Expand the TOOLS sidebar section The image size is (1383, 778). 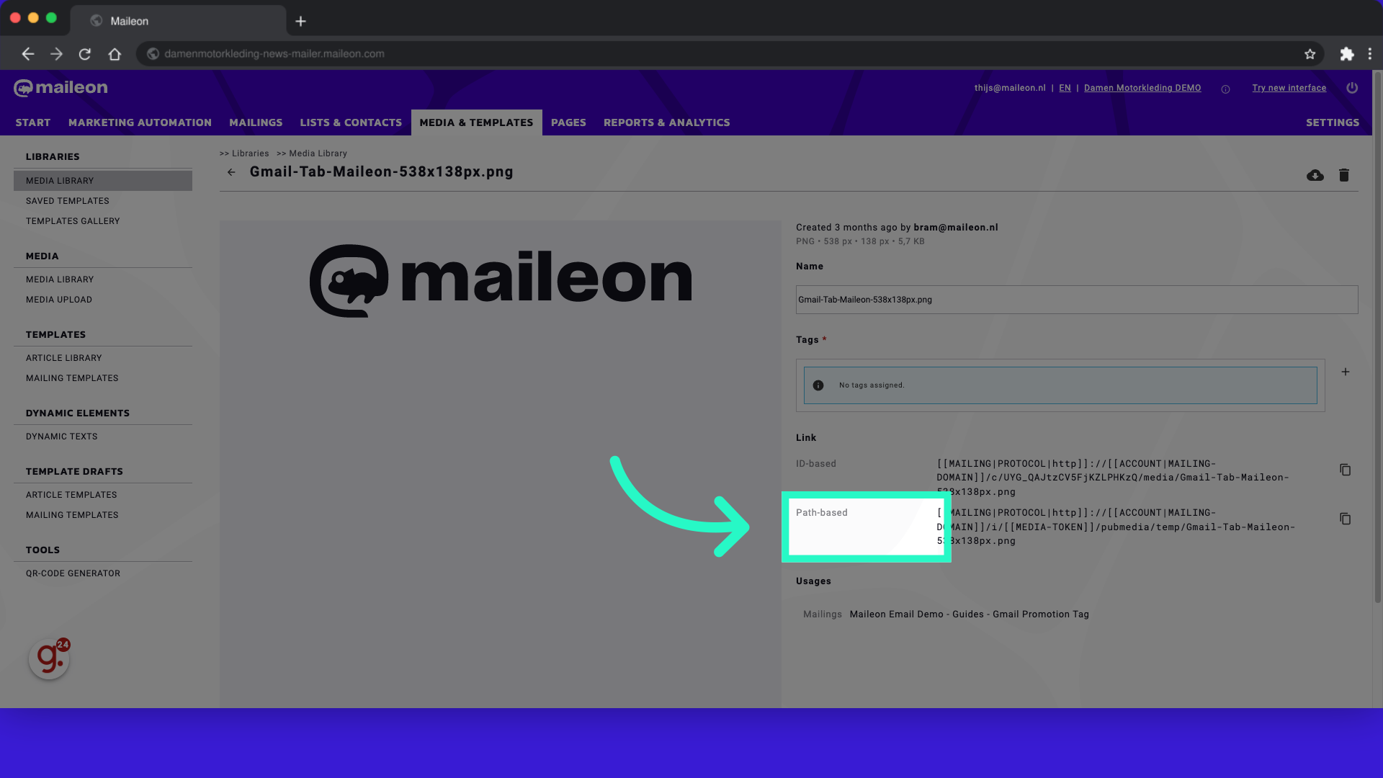pyautogui.click(x=42, y=549)
